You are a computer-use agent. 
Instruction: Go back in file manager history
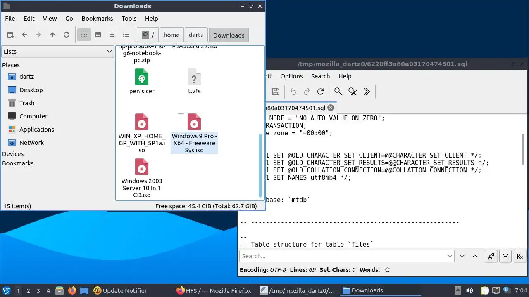coord(24,35)
